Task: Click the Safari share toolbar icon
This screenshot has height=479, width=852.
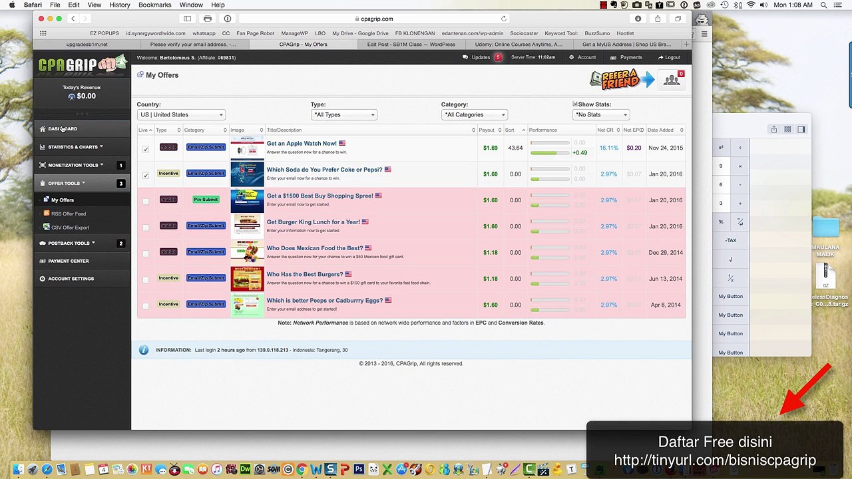Action: pos(658,19)
